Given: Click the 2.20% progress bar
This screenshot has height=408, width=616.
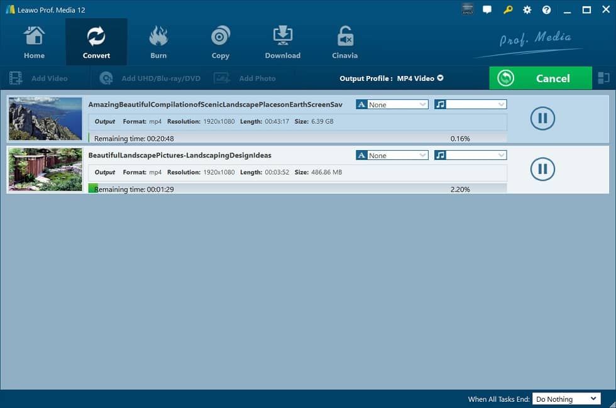Looking at the screenshot, I should tap(297, 189).
